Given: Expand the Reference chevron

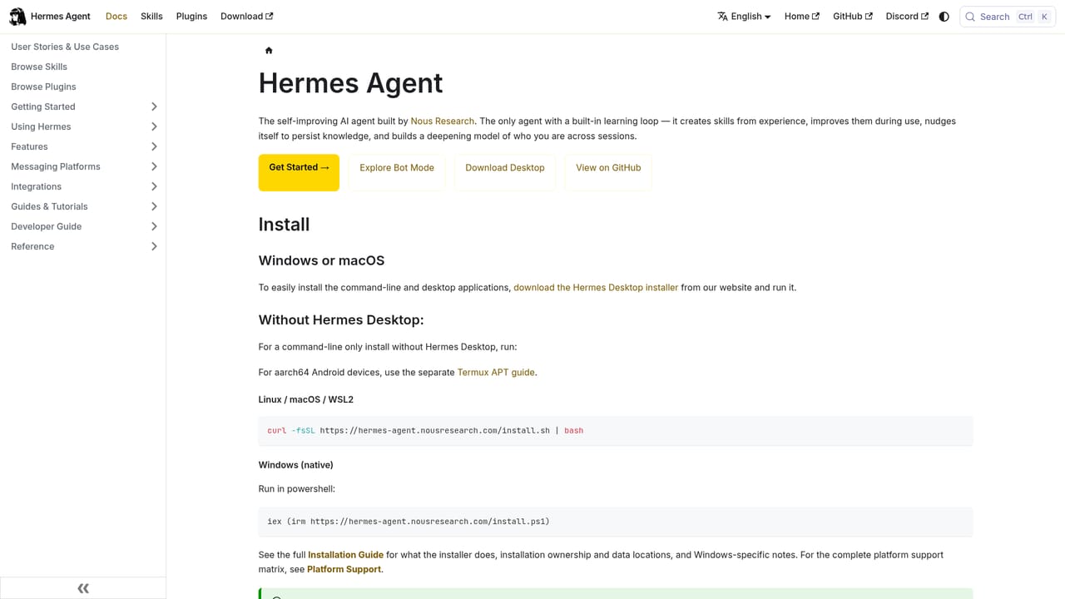Looking at the screenshot, I should pos(154,246).
